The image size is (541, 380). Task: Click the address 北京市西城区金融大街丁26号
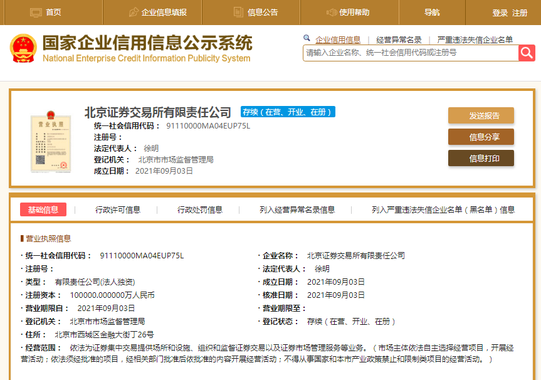(x=104, y=334)
